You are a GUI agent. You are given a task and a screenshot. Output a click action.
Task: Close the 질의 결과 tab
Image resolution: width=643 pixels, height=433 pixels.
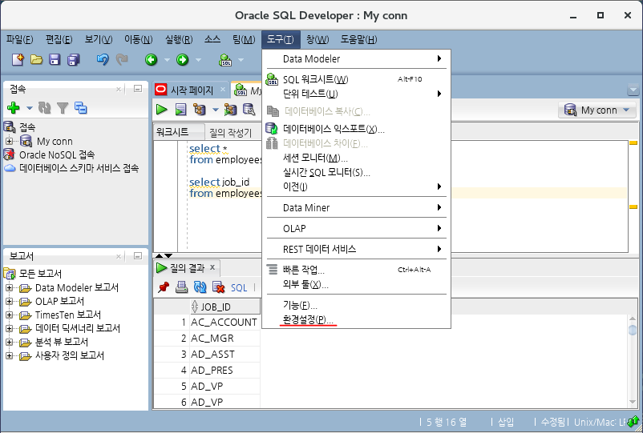click(212, 267)
